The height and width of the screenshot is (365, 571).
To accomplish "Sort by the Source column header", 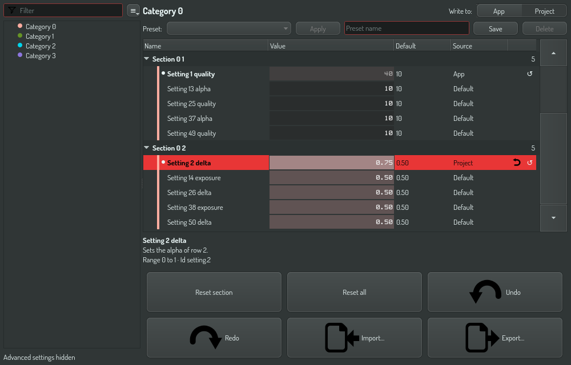I will point(479,46).
